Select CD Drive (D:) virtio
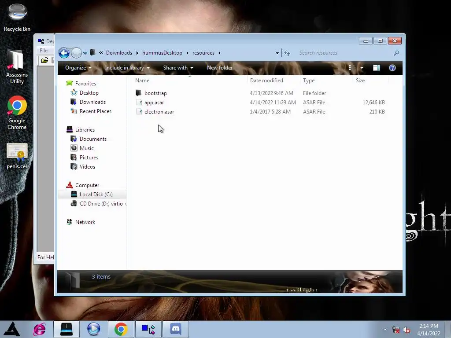The height and width of the screenshot is (338, 451). coord(103,203)
